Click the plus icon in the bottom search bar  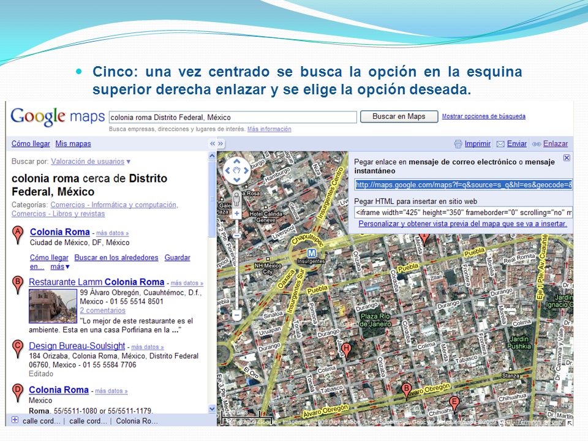point(15,420)
